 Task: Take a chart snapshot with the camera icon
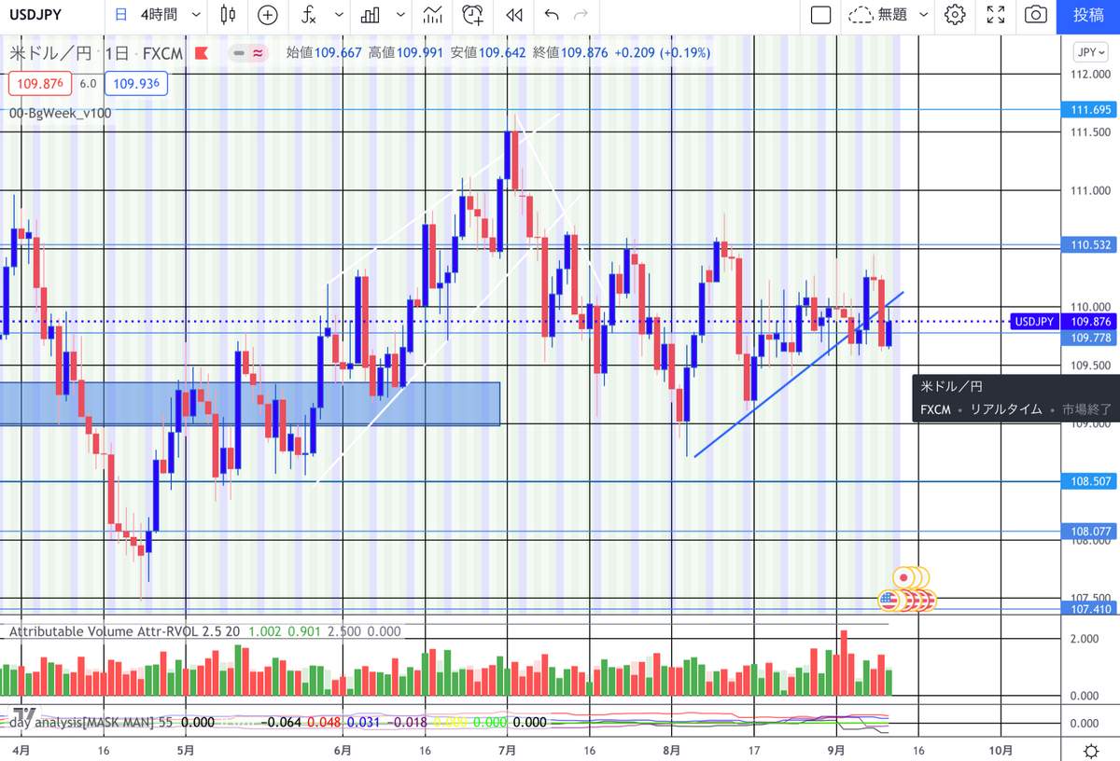(x=1035, y=15)
